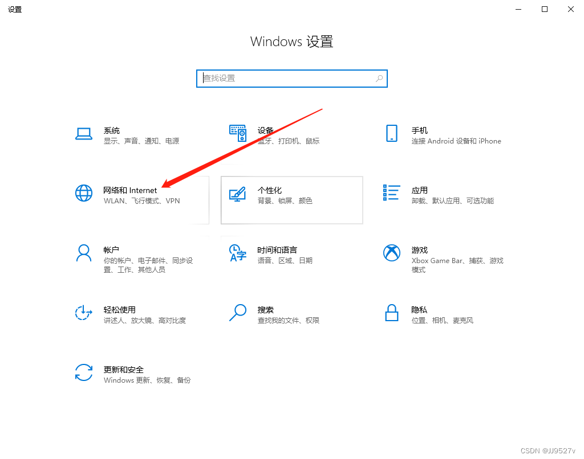Image resolution: width=584 pixels, height=459 pixels.
Task: Open 网络和 Internet settings title
Action: [130, 190]
